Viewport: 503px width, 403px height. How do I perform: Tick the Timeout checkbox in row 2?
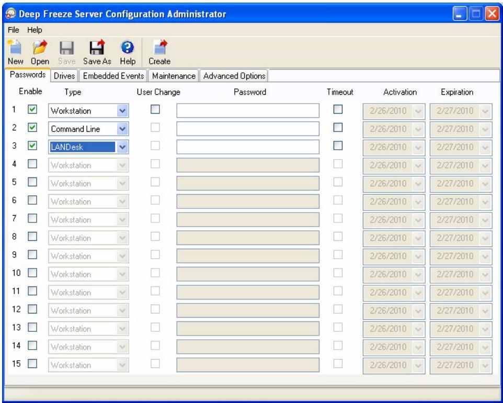pyautogui.click(x=338, y=128)
